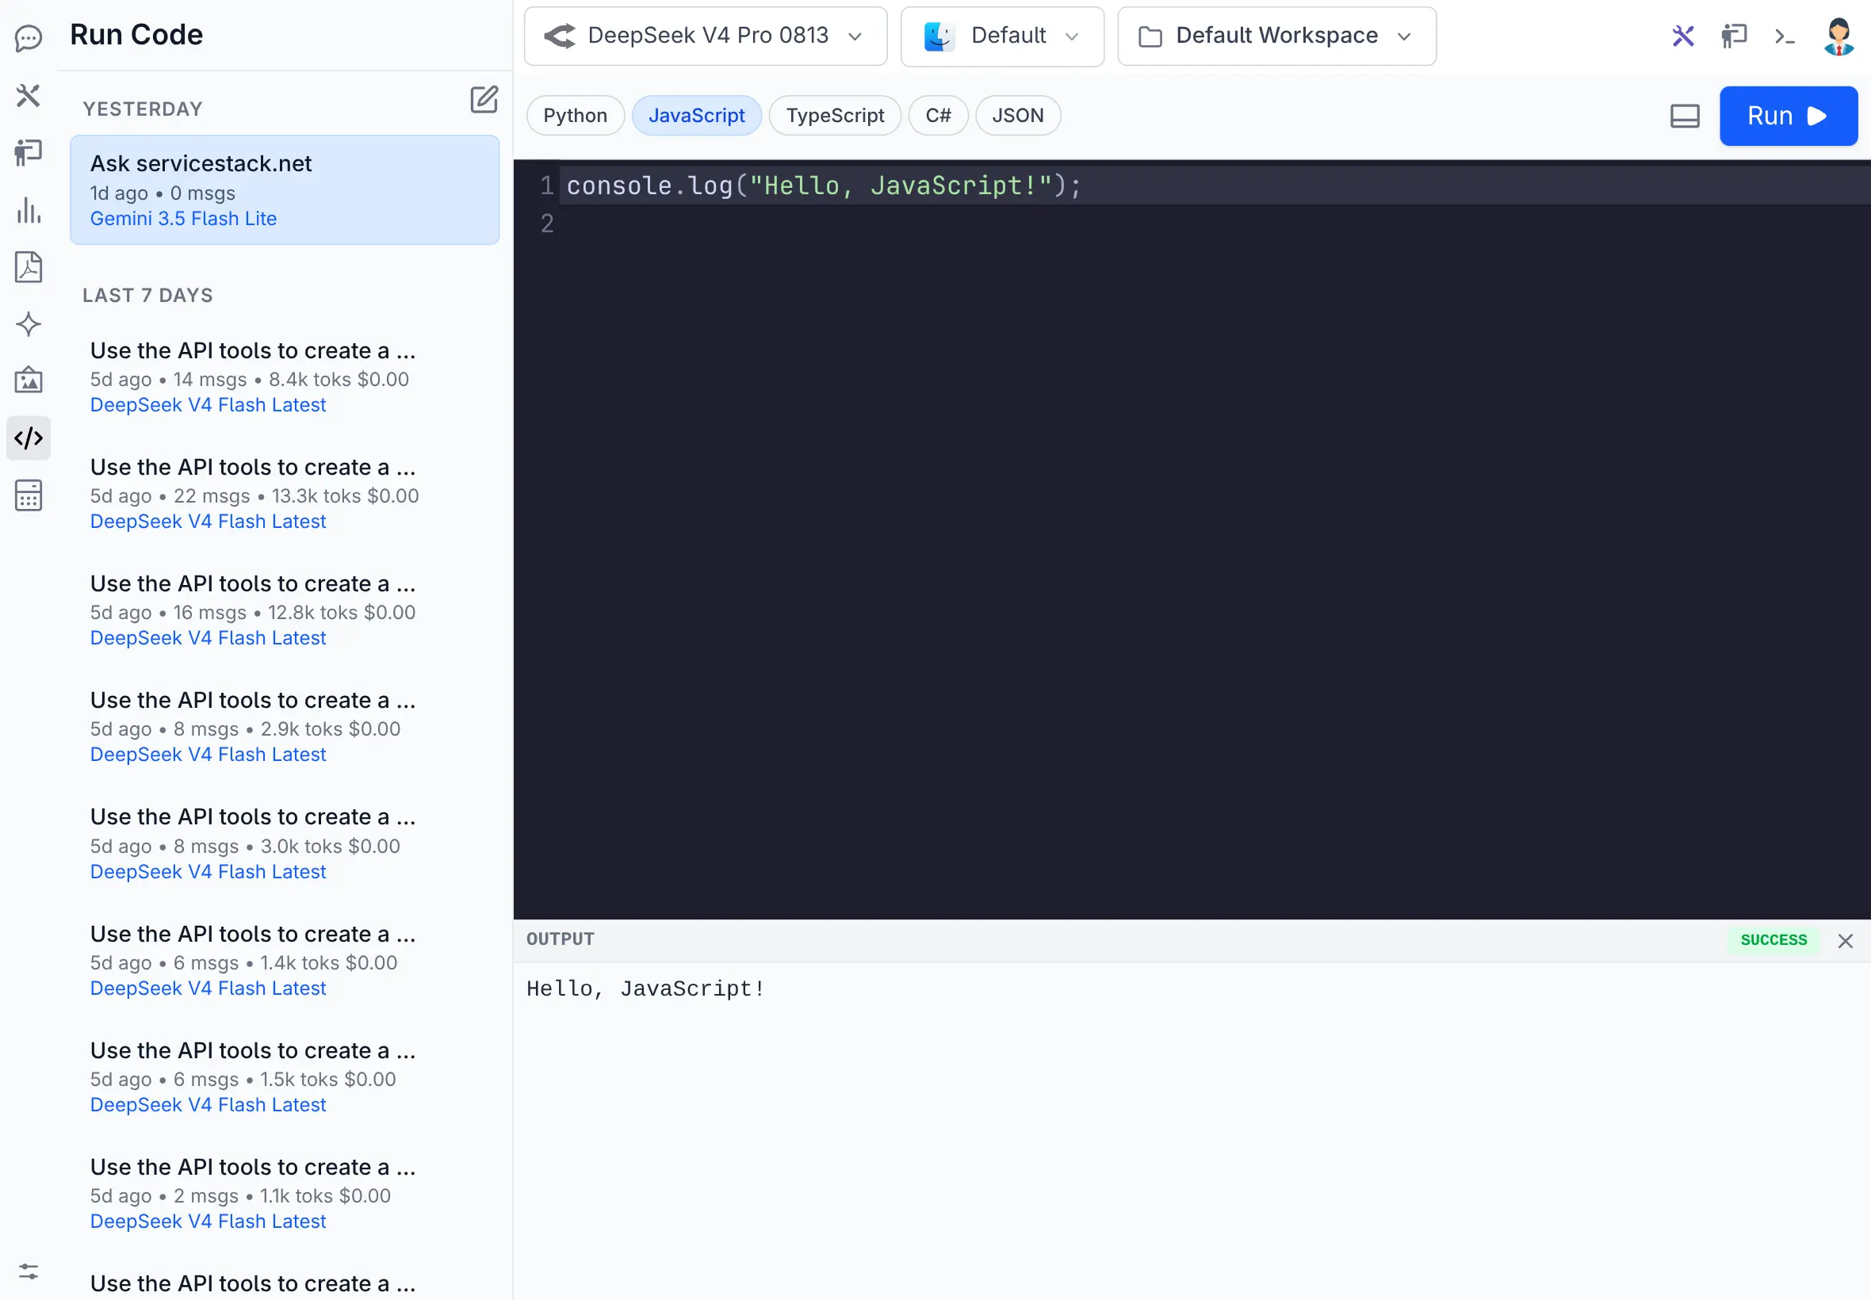The height and width of the screenshot is (1300, 1871).
Task: Open the user avatar profile menu
Action: tap(1838, 36)
